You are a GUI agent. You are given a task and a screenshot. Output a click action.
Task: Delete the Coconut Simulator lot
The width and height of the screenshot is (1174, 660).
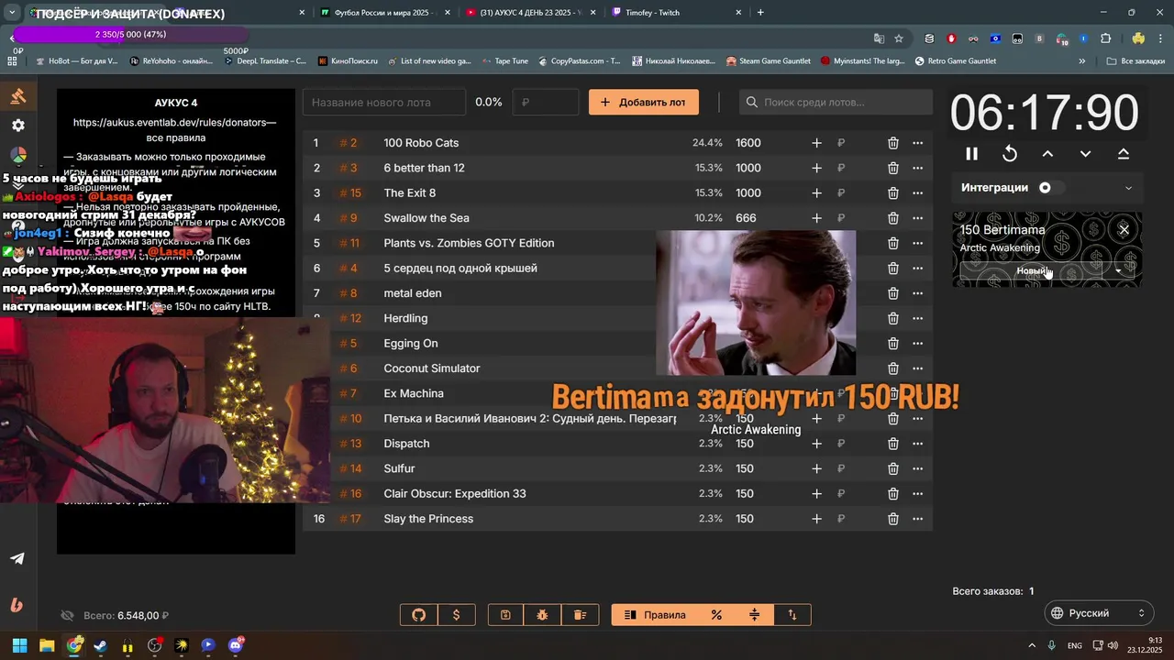coord(892,368)
